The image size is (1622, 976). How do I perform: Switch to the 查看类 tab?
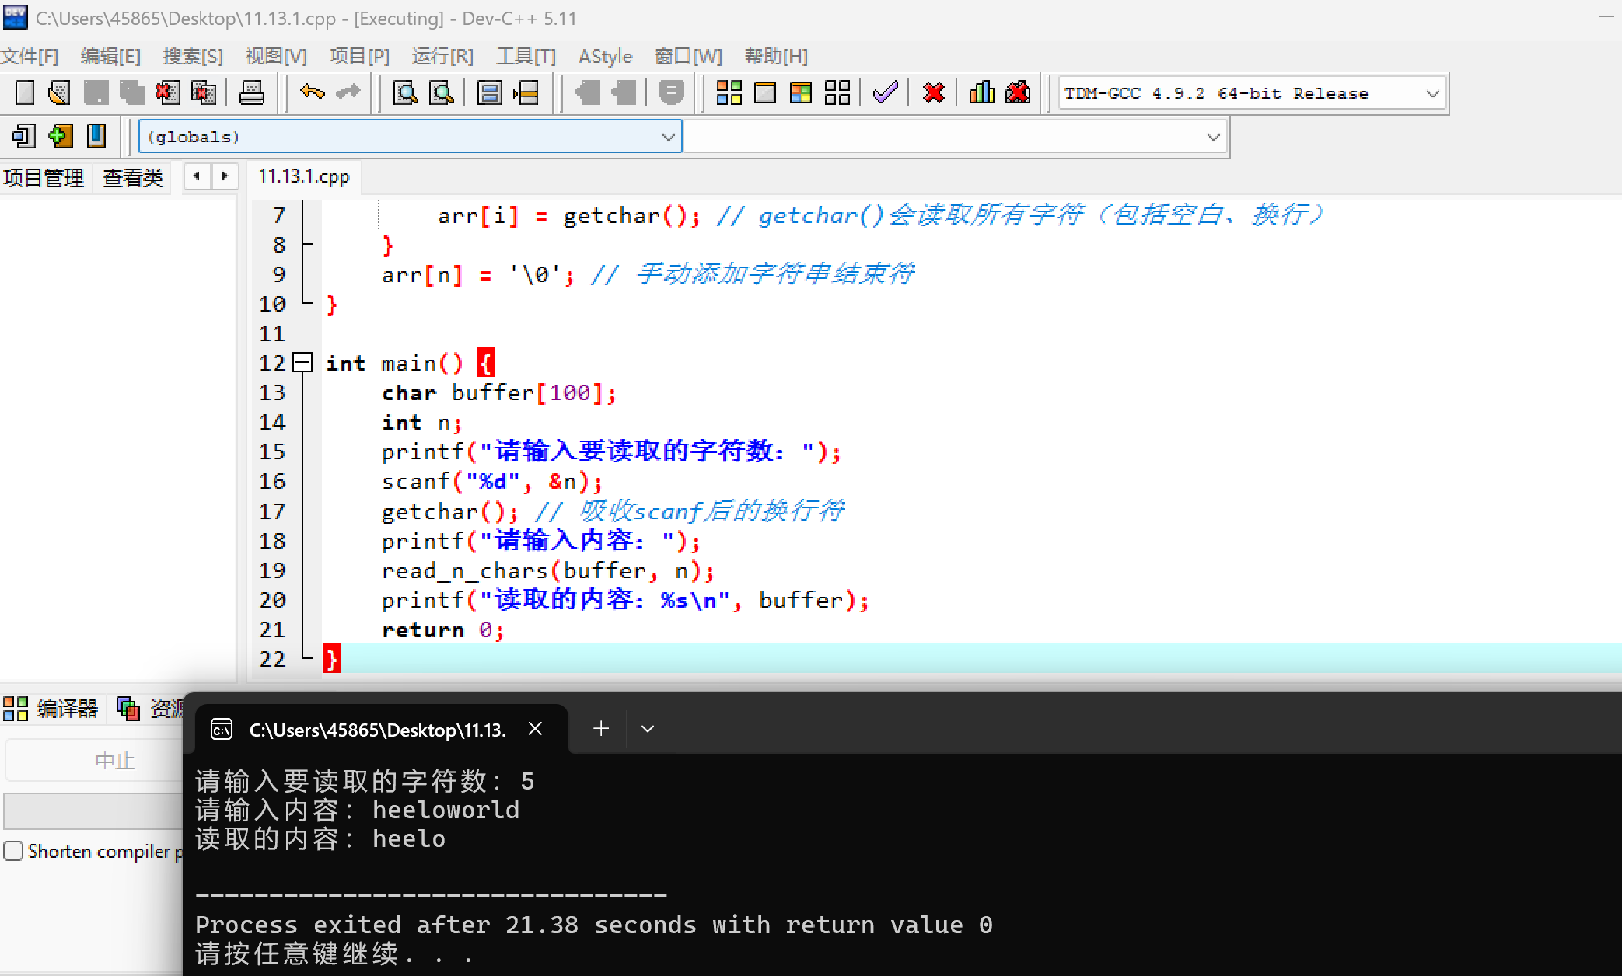(133, 178)
